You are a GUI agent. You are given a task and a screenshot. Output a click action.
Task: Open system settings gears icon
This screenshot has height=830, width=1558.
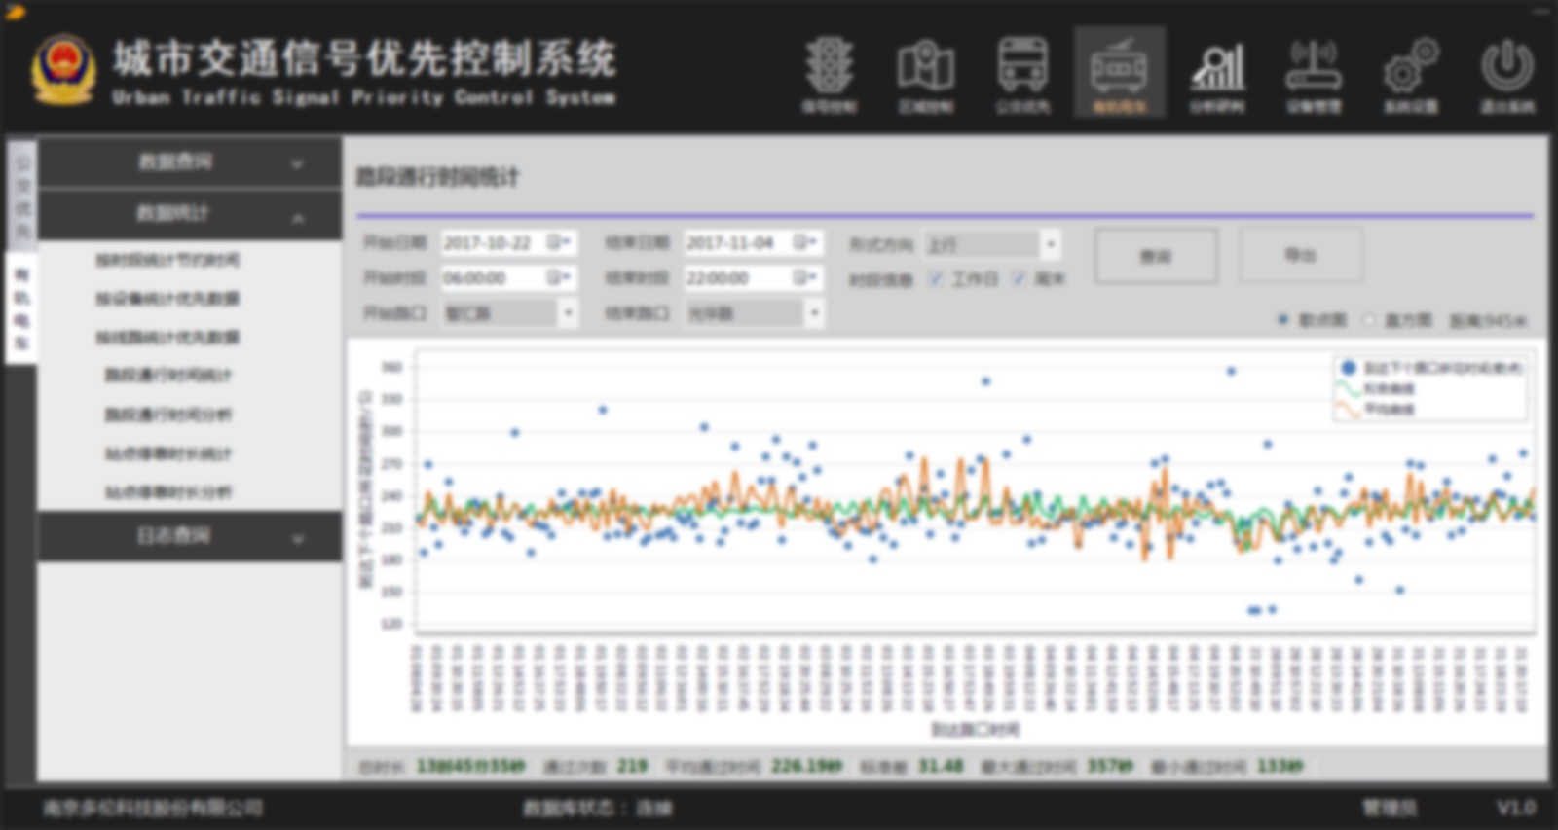pyautogui.click(x=1411, y=74)
